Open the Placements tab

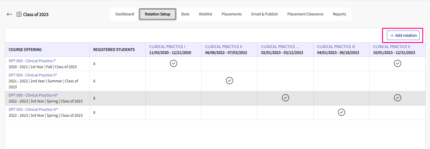(232, 14)
